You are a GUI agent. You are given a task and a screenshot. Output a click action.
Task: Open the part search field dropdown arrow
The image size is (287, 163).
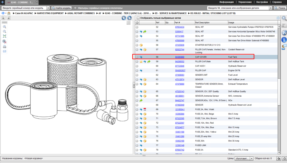(x=271, y=8)
